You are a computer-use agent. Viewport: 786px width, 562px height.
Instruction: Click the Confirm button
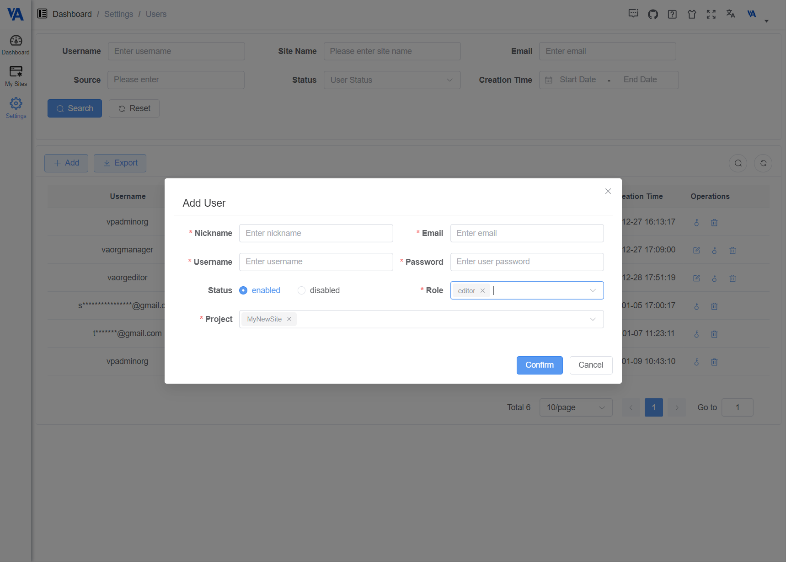point(540,365)
